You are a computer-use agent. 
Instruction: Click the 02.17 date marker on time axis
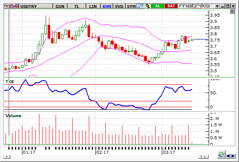[102, 152]
